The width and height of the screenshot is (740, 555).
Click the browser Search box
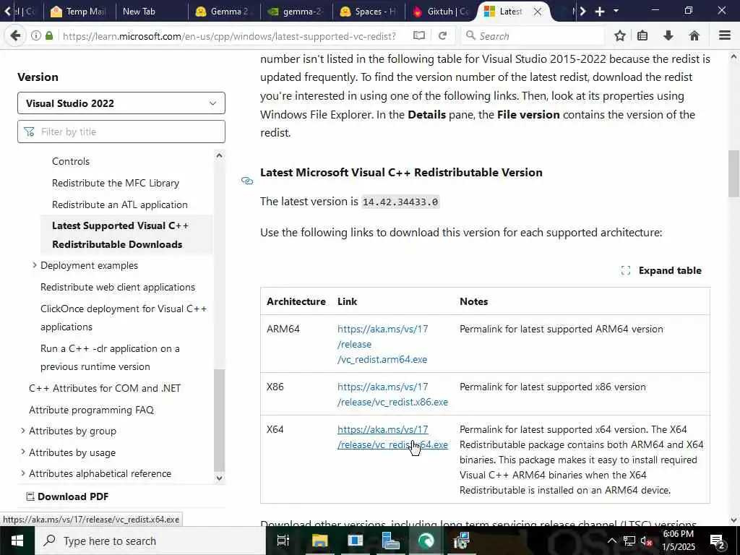533,36
